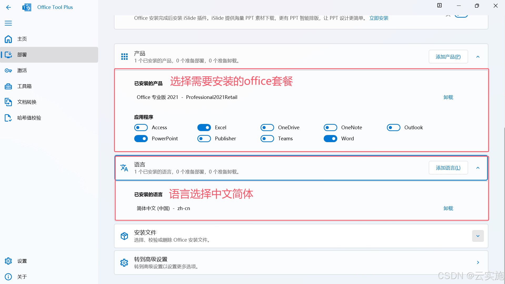
Task: Open the command box icon in title bar
Action: (439, 6)
